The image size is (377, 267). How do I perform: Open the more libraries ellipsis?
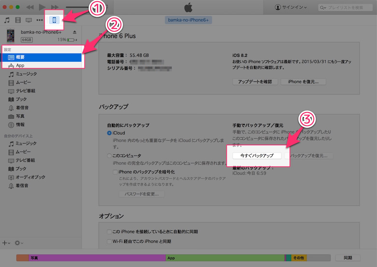click(x=40, y=20)
